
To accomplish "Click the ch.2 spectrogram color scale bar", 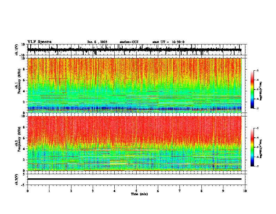I will coord(252,147).
